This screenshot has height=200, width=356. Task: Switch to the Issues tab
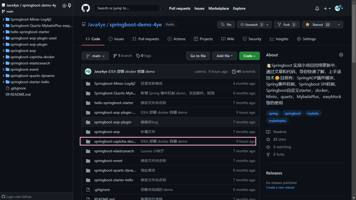[116, 39]
